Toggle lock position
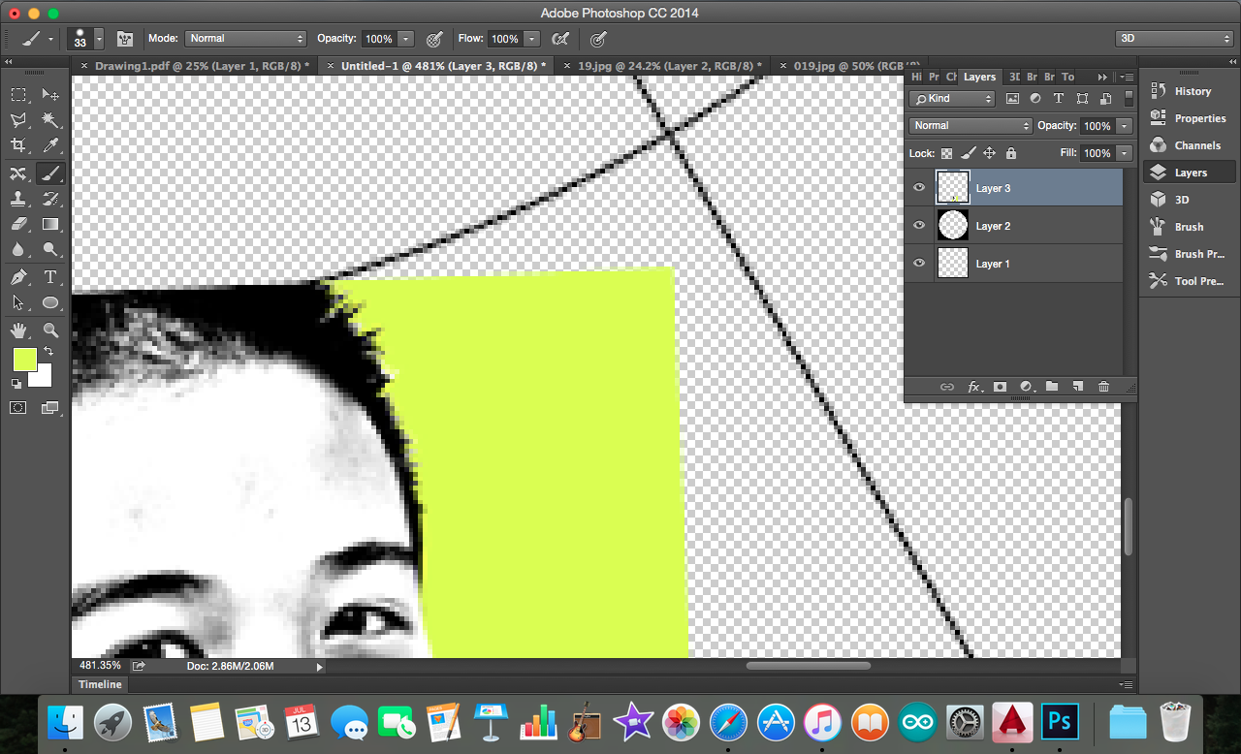This screenshot has width=1241, height=754. point(989,153)
